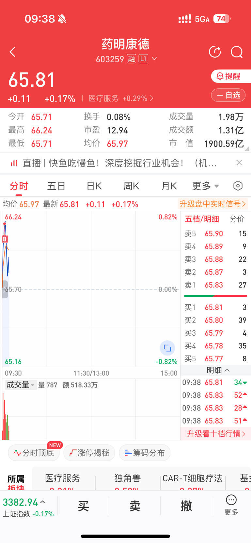
Task: Remove from watchlist via 自选 button
Action: click(228, 95)
